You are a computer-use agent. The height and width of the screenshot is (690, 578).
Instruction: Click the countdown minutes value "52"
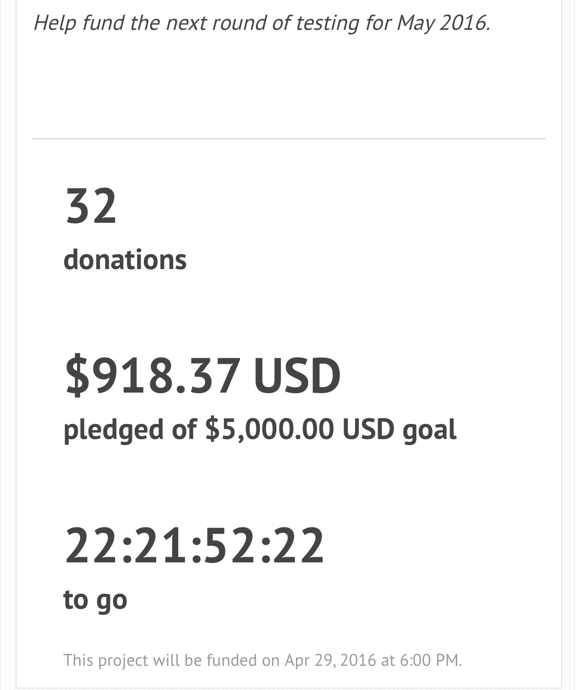[226, 546]
